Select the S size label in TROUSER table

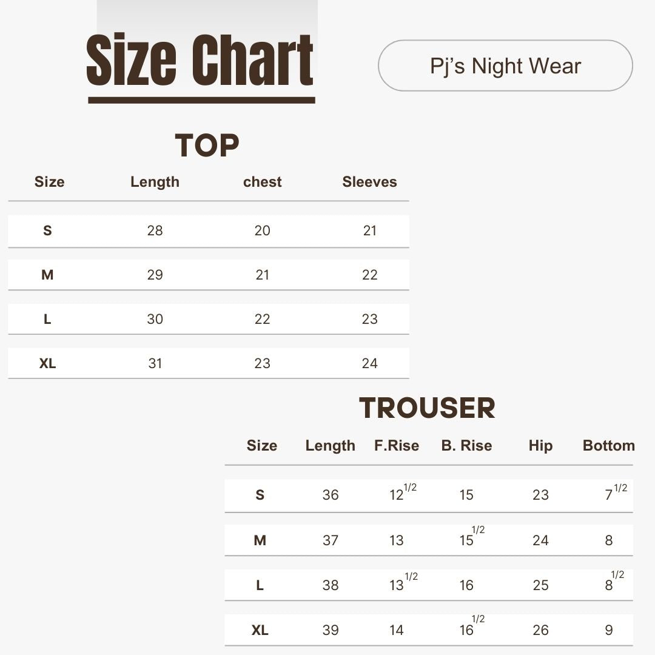tap(260, 495)
